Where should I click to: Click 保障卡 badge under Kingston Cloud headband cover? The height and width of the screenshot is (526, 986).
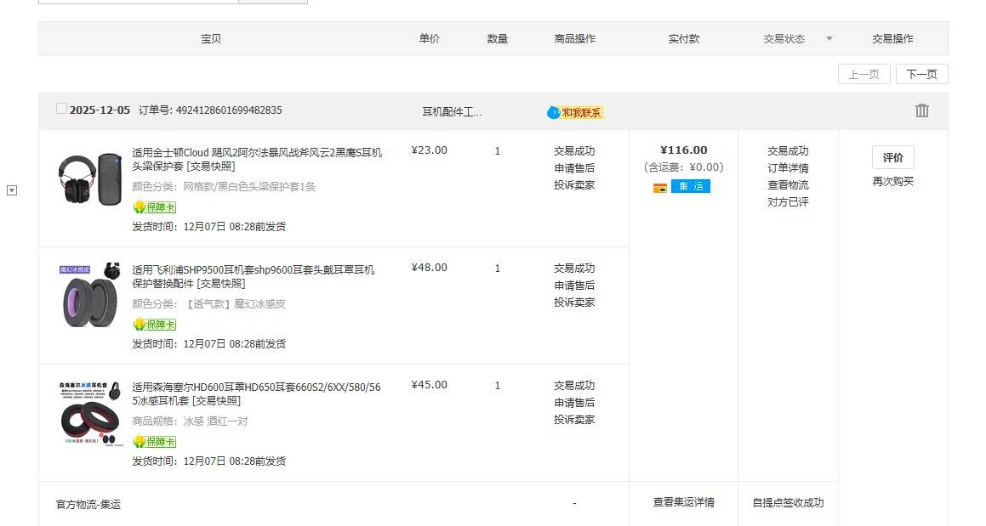tap(155, 207)
